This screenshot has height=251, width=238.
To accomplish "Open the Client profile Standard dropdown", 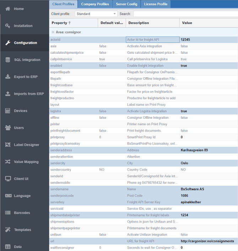I will 96,14.
